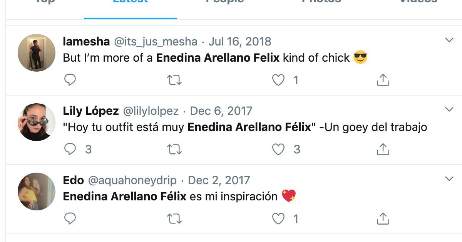Screen dimensions: 462x242
Task: Open the @lilylolpez handle link
Action: [151, 111]
